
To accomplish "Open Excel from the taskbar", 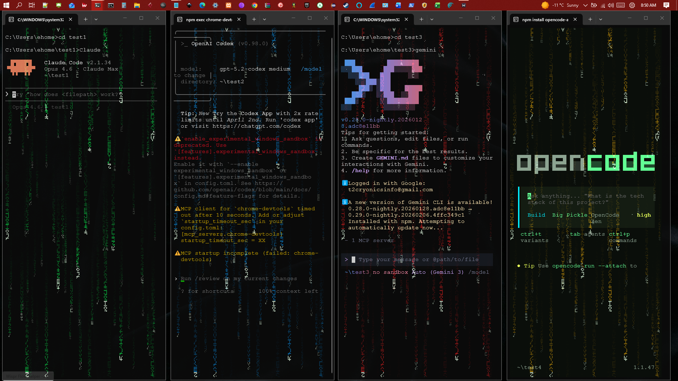I will 437,6.
